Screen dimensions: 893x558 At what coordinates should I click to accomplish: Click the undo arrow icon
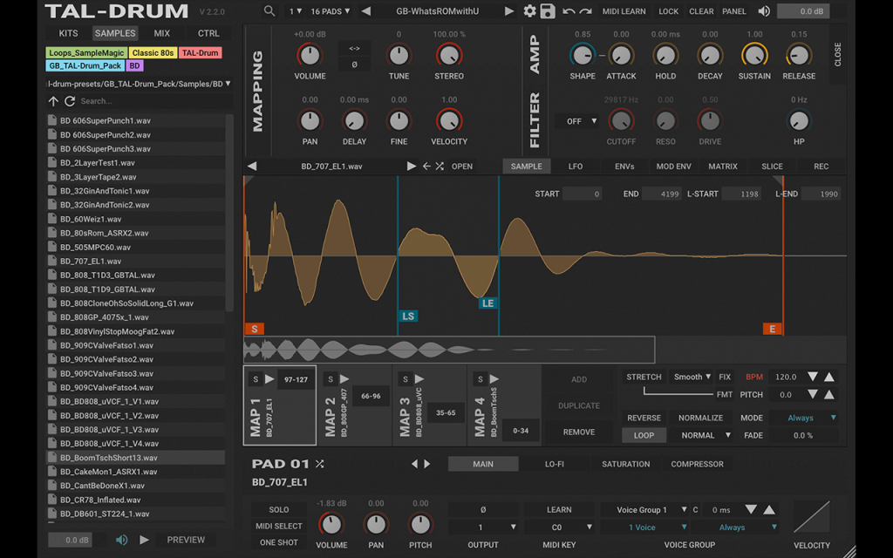coord(569,10)
